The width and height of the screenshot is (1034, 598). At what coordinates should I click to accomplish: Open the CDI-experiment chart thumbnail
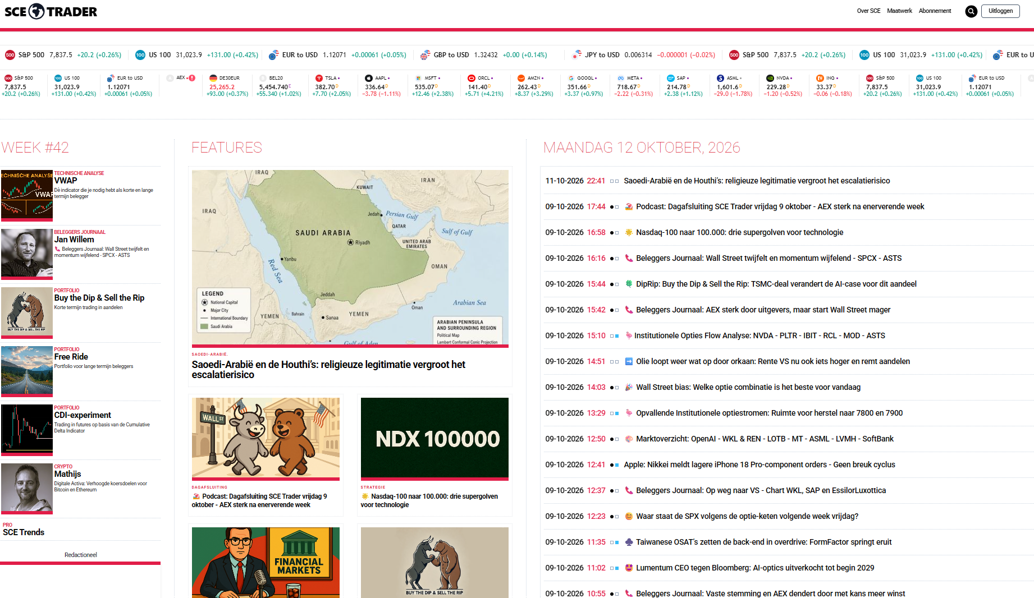tap(27, 430)
